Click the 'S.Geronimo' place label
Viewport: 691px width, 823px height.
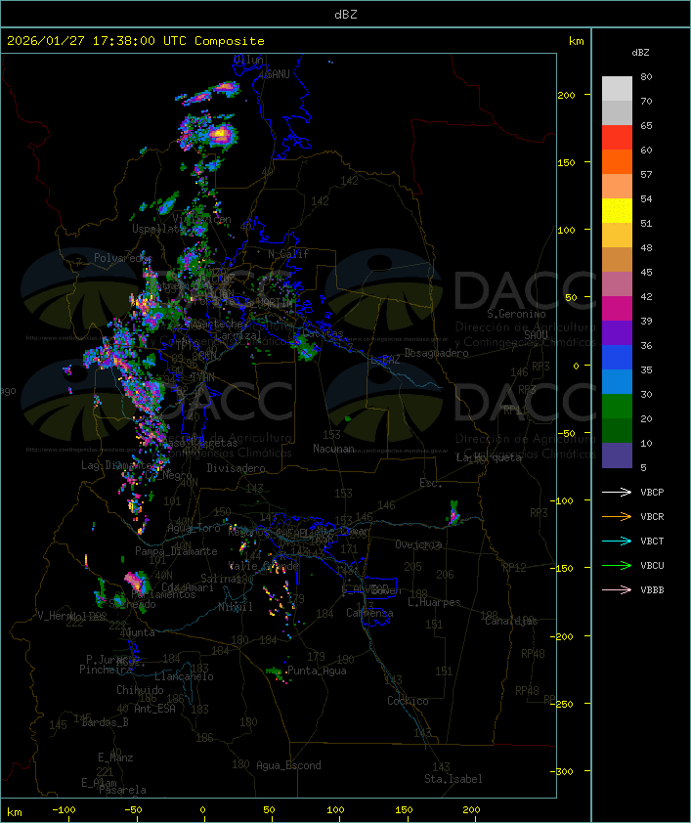pyautogui.click(x=516, y=314)
